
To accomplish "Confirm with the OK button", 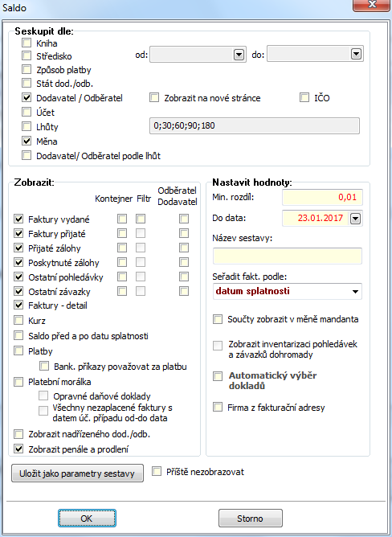I will pos(87,519).
